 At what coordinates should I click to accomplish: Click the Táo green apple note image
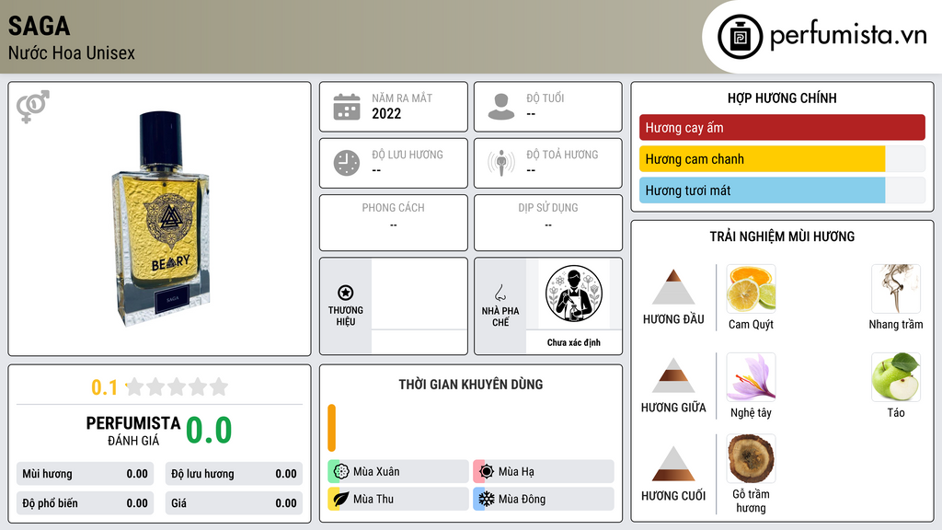[x=896, y=377]
